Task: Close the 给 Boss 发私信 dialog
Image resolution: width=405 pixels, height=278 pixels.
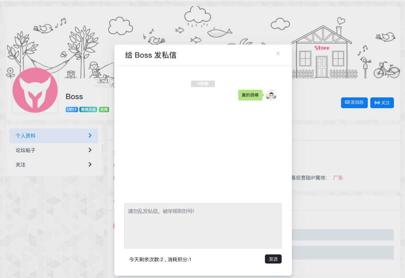Action: point(278,53)
